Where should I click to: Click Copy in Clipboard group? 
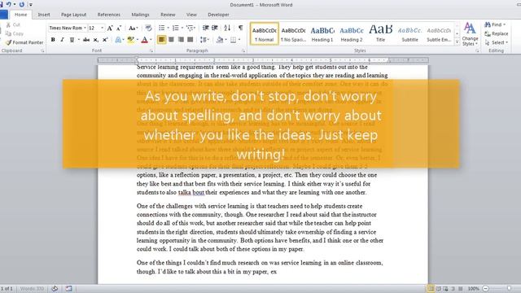[15, 33]
